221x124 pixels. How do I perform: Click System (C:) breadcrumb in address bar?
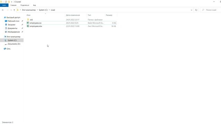(43, 10)
